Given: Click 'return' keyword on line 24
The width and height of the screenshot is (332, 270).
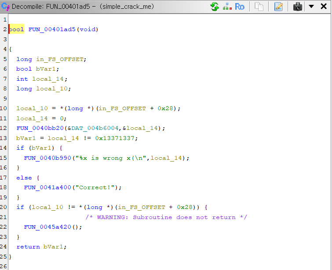Looking at the screenshot, I should 28,247.
